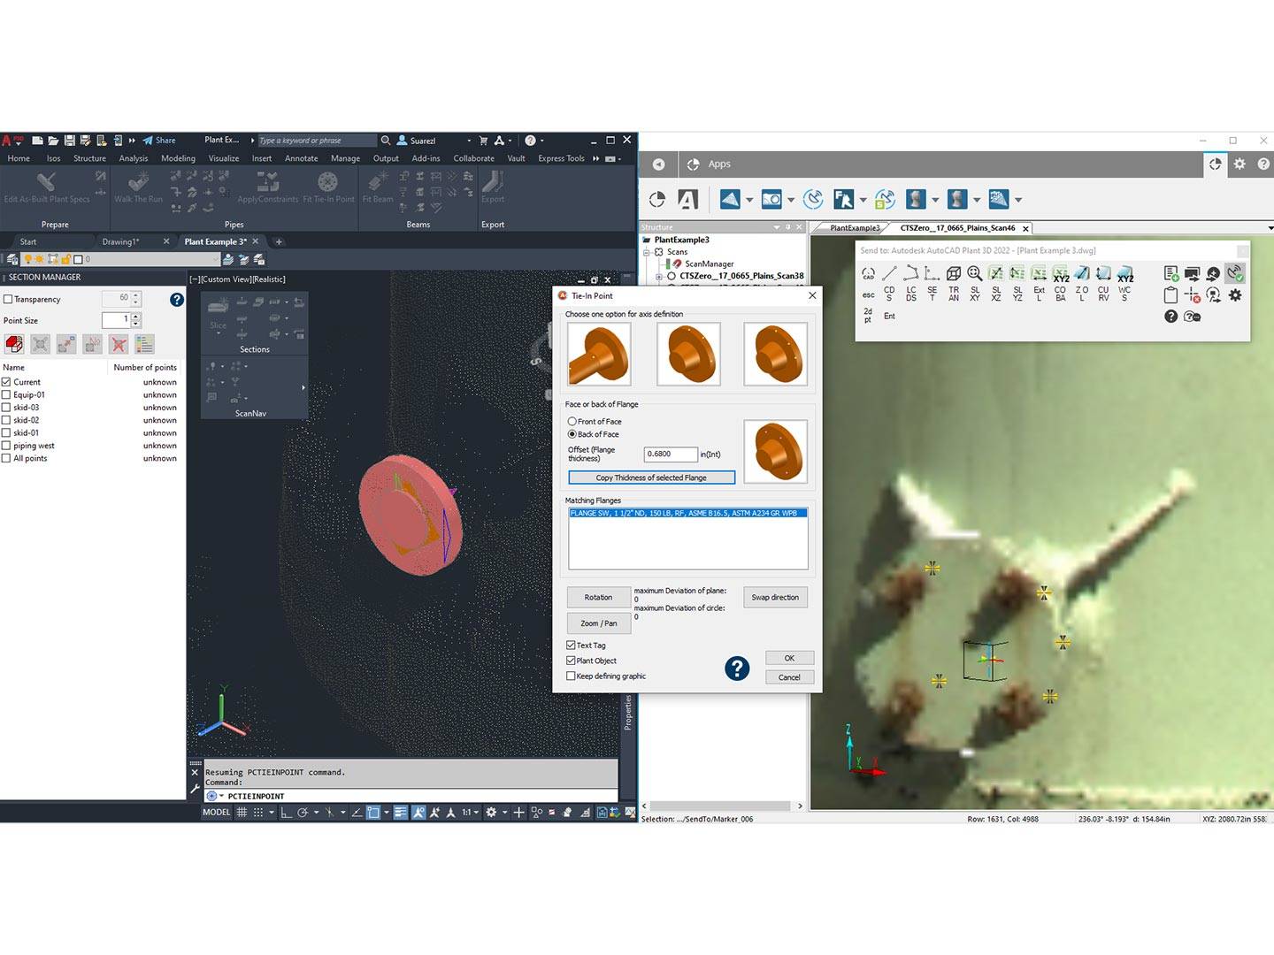Click the satellite dish scan app icon
Image resolution: width=1274 pixels, height=955 pixels.
[813, 200]
